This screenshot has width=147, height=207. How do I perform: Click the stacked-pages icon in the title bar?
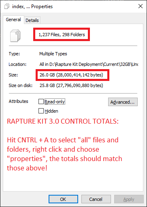(x=7, y=7)
